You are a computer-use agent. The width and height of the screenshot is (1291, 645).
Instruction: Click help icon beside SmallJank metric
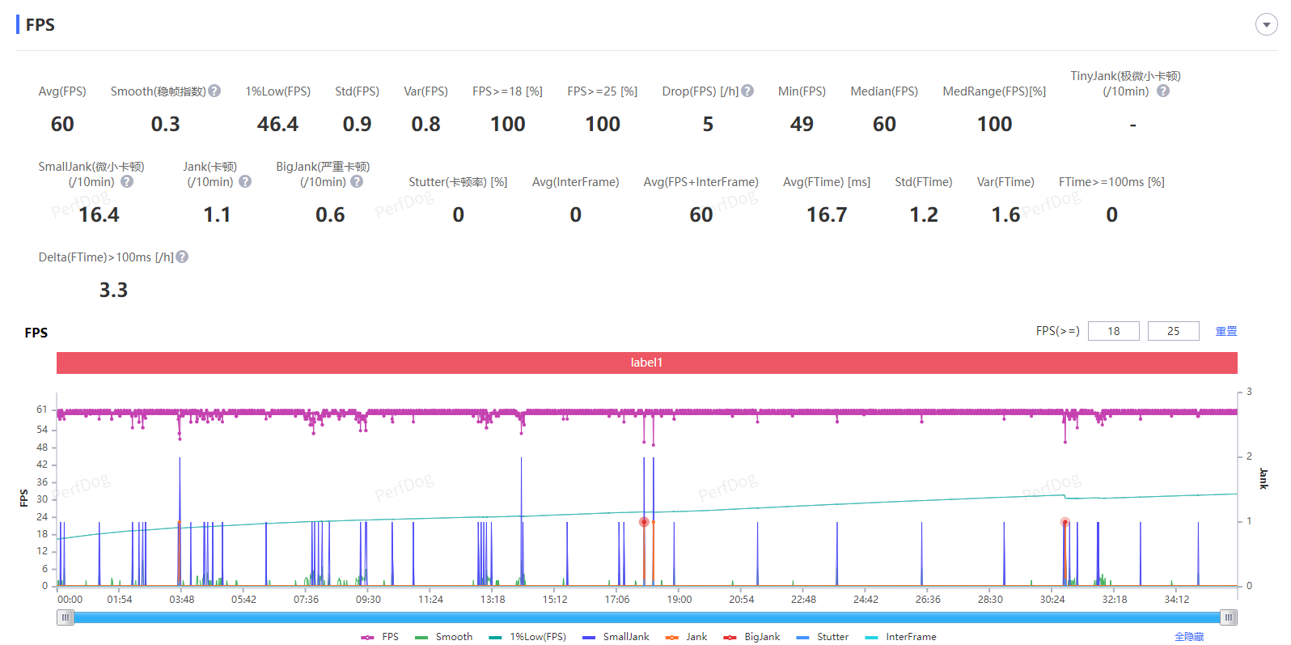pyautogui.click(x=127, y=182)
